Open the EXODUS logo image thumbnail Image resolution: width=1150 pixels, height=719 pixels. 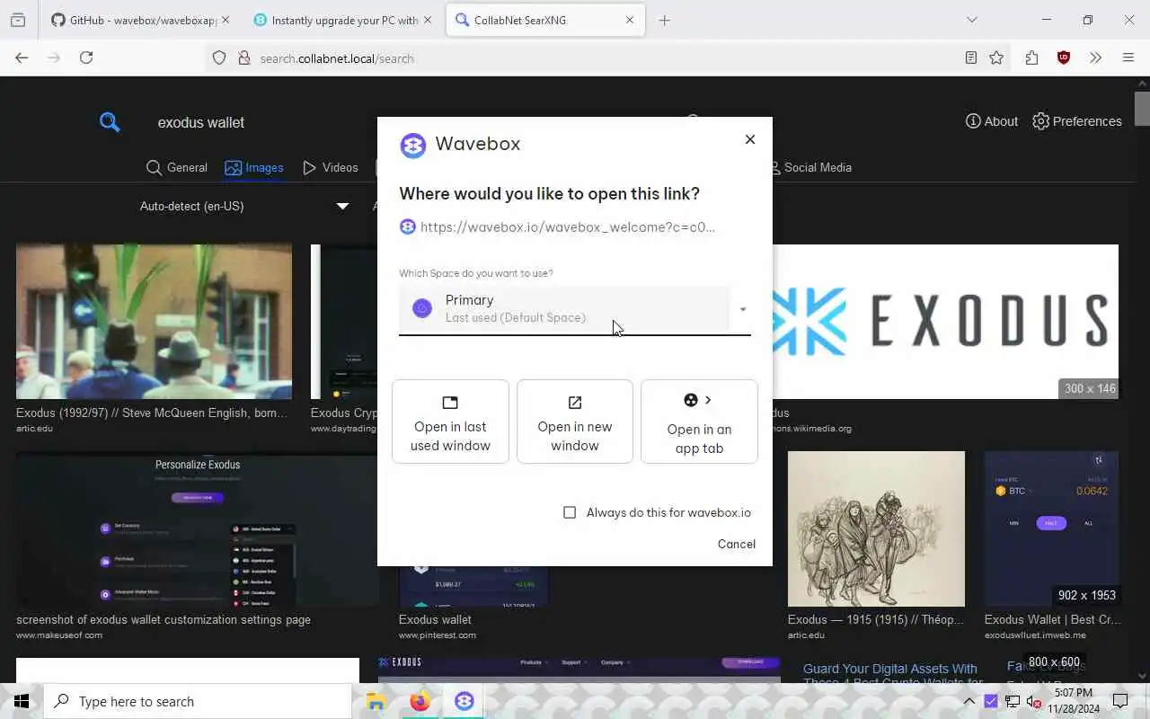tap(945, 322)
